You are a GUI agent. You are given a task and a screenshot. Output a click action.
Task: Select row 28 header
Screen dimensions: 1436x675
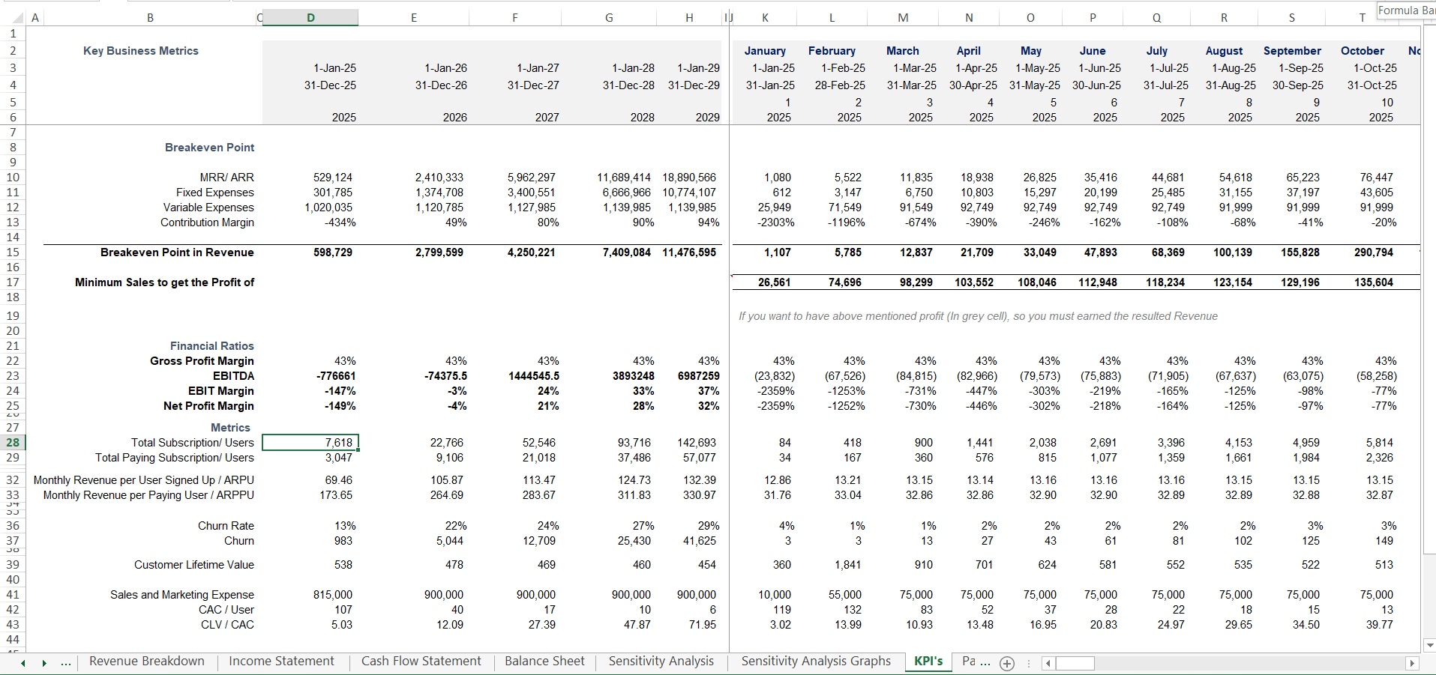pos(13,443)
